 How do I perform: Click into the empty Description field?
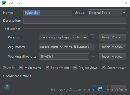75,21
